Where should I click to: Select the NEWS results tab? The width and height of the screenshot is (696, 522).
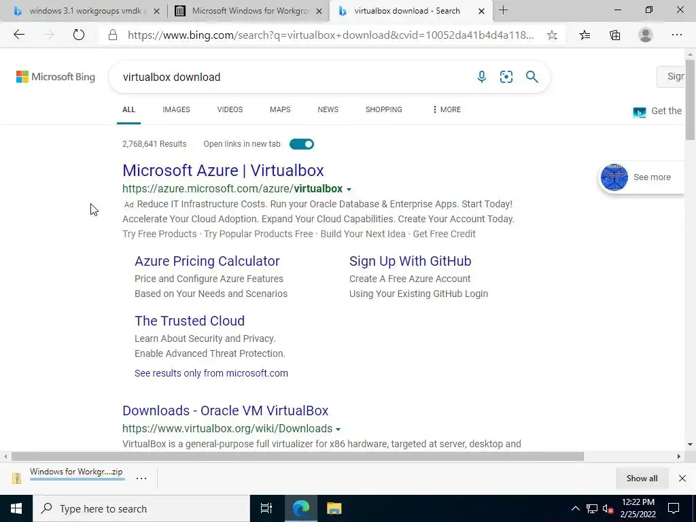[x=328, y=109]
